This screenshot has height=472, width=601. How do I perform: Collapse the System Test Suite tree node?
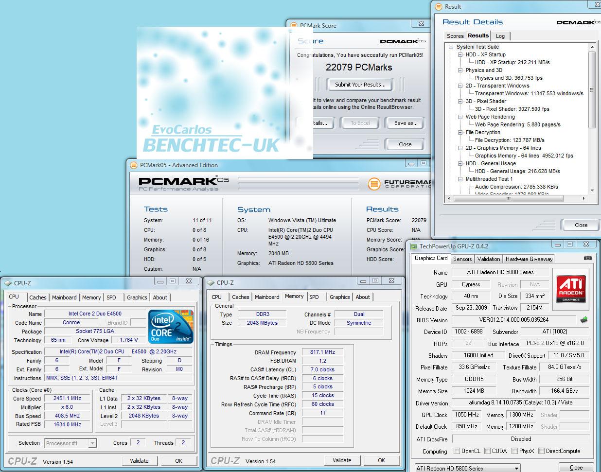pos(451,47)
